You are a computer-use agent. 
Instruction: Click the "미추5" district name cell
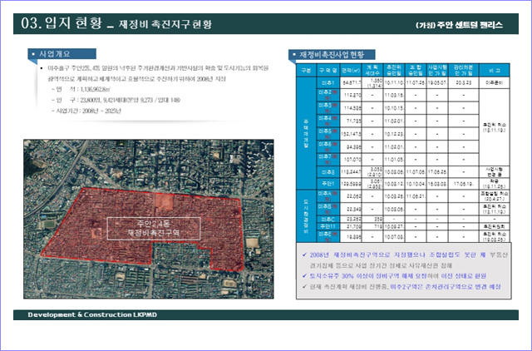pos(328,134)
